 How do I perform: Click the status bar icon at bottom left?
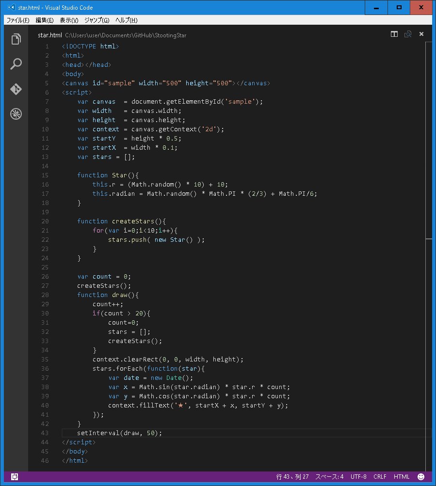pyautogui.click(x=15, y=477)
